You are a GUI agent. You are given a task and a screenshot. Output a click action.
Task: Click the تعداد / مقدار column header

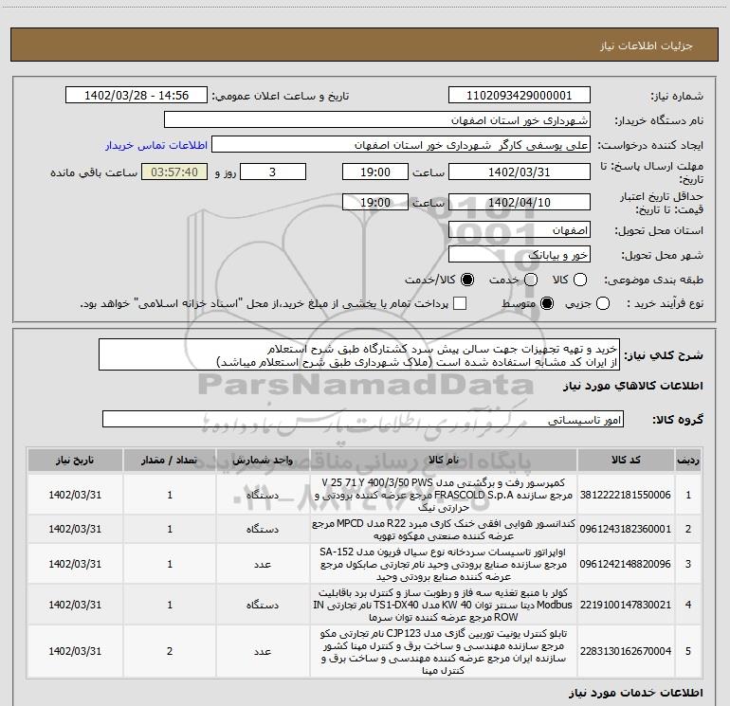[170, 460]
